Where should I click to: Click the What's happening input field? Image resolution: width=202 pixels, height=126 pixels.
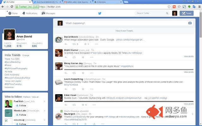click(126, 23)
